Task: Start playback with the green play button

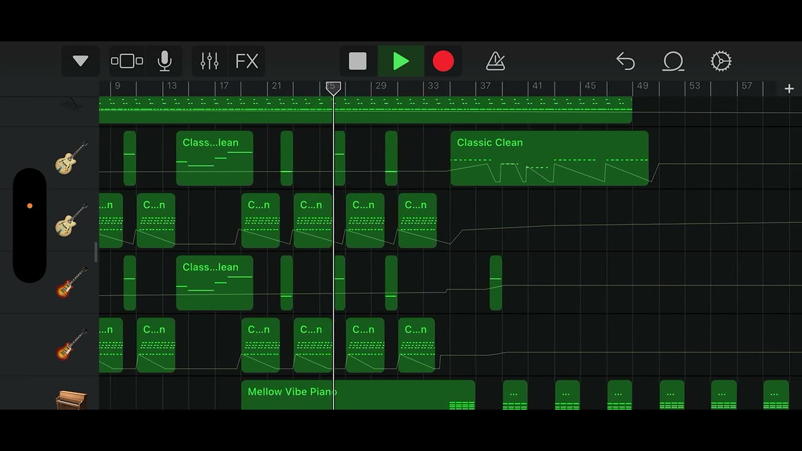Action: (x=401, y=61)
